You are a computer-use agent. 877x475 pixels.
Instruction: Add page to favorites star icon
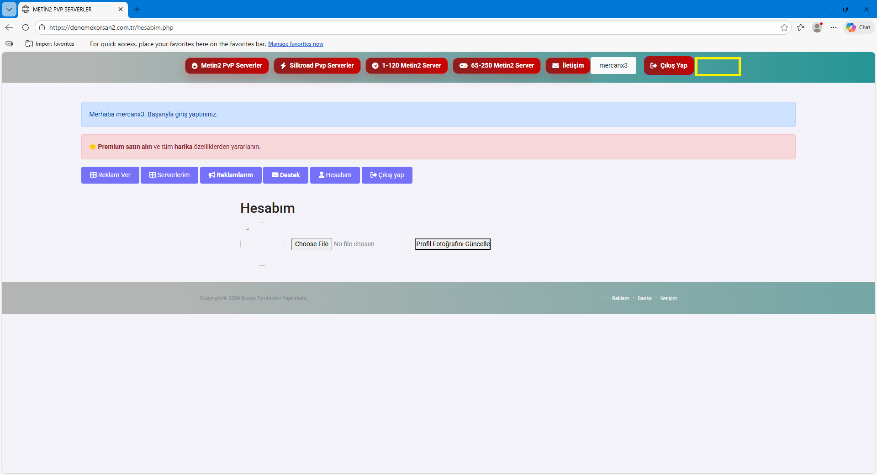(784, 27)
